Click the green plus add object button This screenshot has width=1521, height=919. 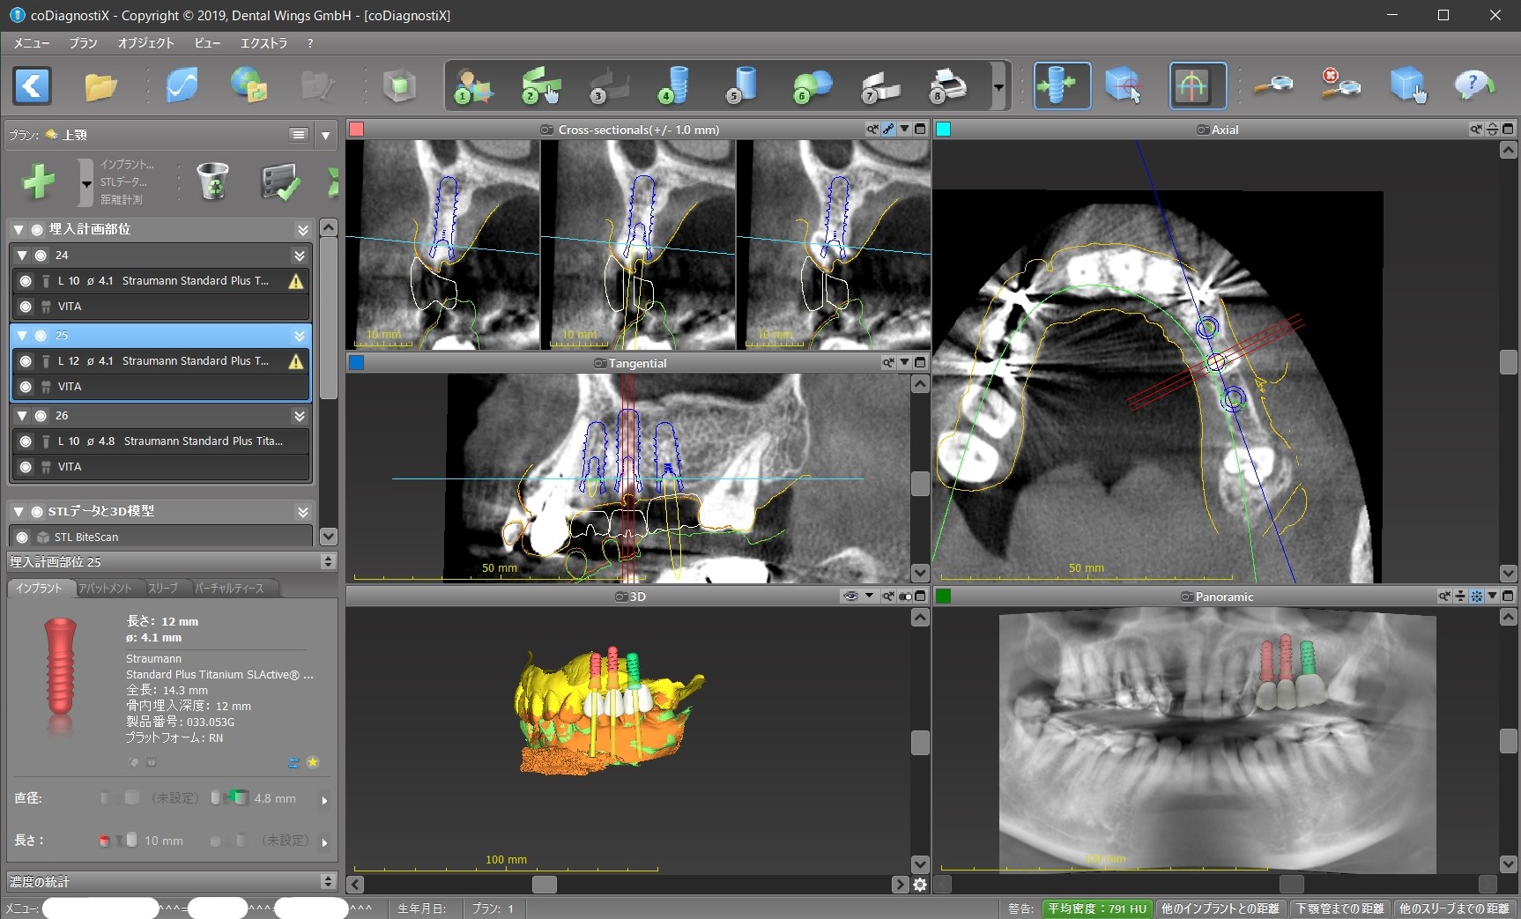coord(38,182)
